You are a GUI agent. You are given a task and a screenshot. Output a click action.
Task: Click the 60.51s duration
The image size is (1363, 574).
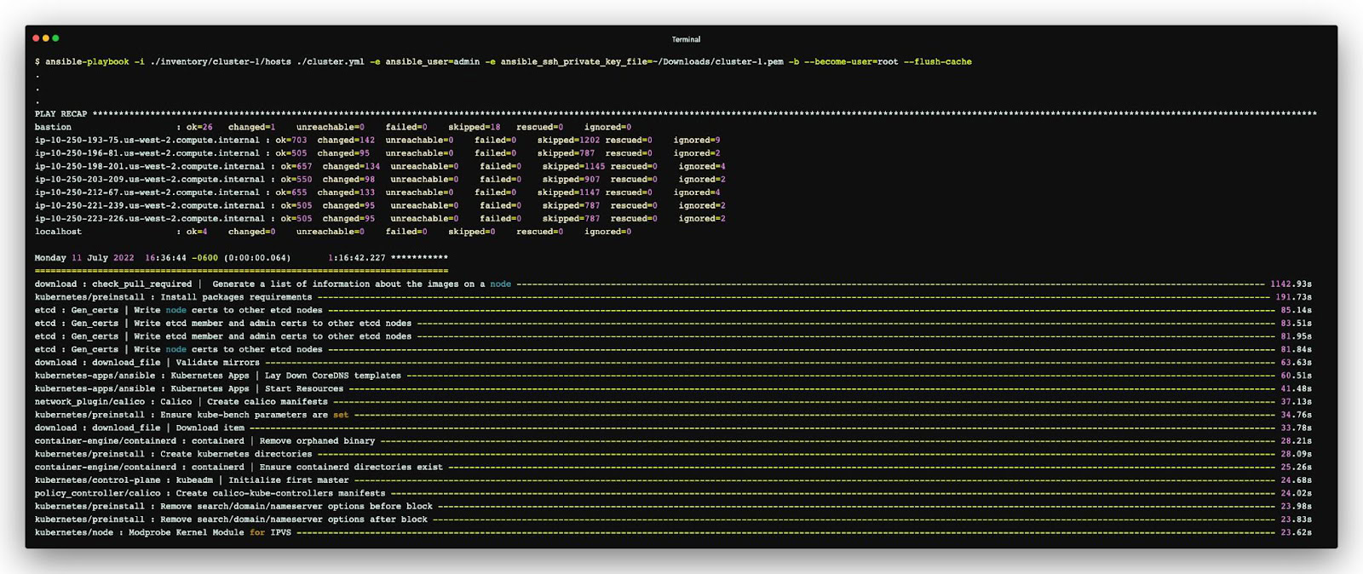1296,376
